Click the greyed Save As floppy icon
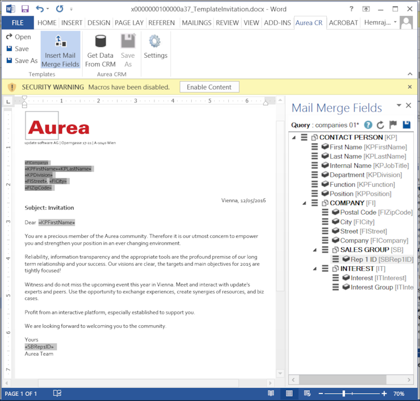Screen dimensions: 420x401 (x=128, y=41)
